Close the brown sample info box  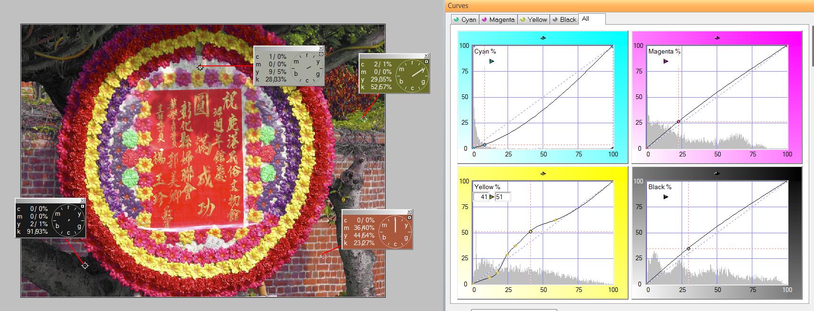pos(409,211)
